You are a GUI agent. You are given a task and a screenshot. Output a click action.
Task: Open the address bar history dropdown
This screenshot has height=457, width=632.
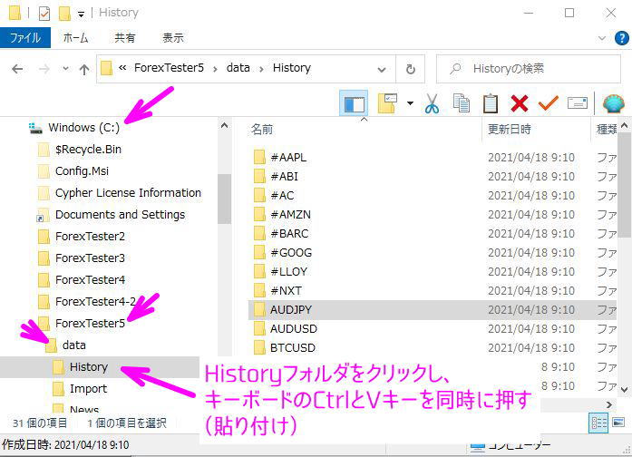(382, 69)
